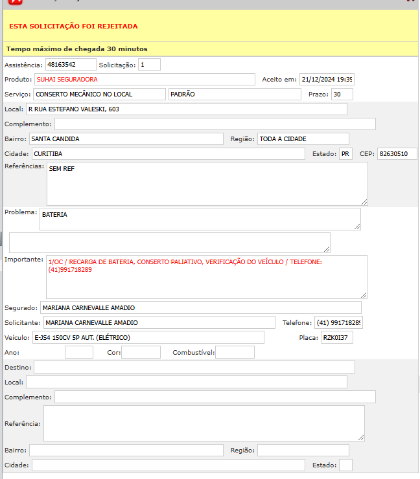Focus the Placa field RZK0I37

click(x=336, y=337)
